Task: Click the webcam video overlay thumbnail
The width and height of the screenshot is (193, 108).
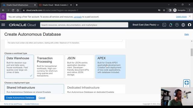Action: click(177, 96)
